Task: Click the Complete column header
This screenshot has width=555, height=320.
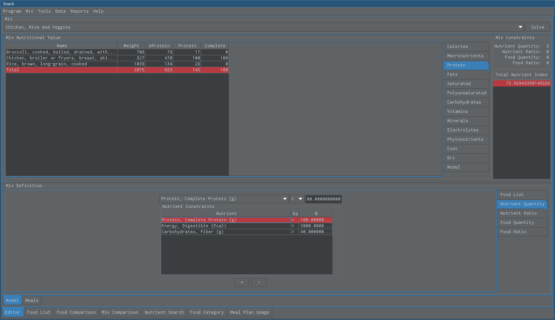Action: (x=215, y=46)
